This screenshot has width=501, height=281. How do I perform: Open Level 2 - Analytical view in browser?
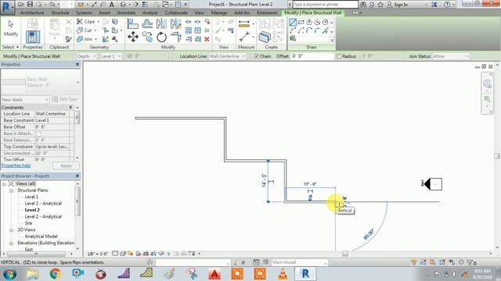click(43, 217)
